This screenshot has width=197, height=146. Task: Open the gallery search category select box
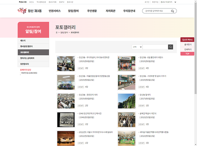tap(137, 47)
